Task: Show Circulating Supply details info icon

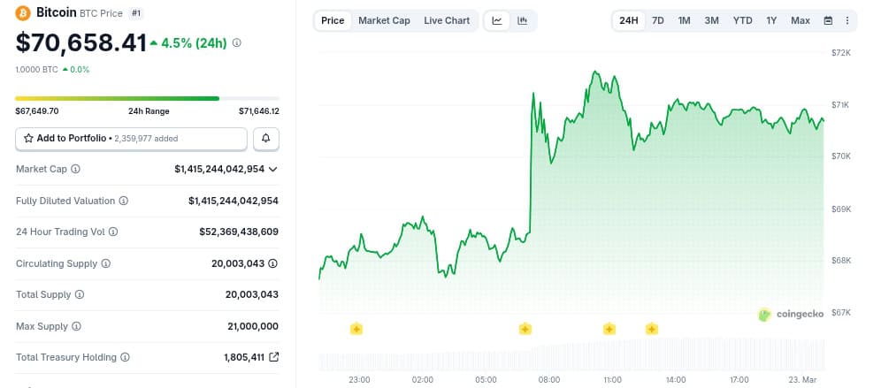Action: point(273,263)
